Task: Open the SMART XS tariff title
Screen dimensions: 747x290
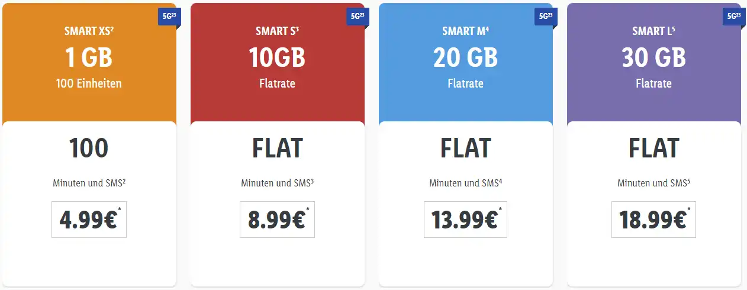Action: point(89,31)
